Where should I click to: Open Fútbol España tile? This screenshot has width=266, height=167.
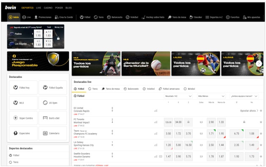(53, 88)
